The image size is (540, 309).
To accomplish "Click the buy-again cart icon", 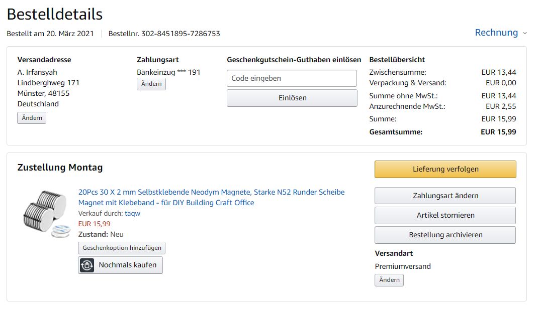I will click(x=87, y=265).
